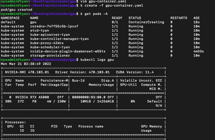Screen dimensions: 215x140
Task: Click the 'GPU Memory' column header
Action: (x=152, y=126)
